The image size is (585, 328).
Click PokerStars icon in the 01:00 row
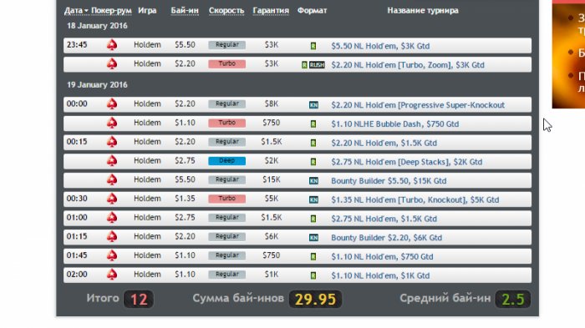(x=112, y=218)
